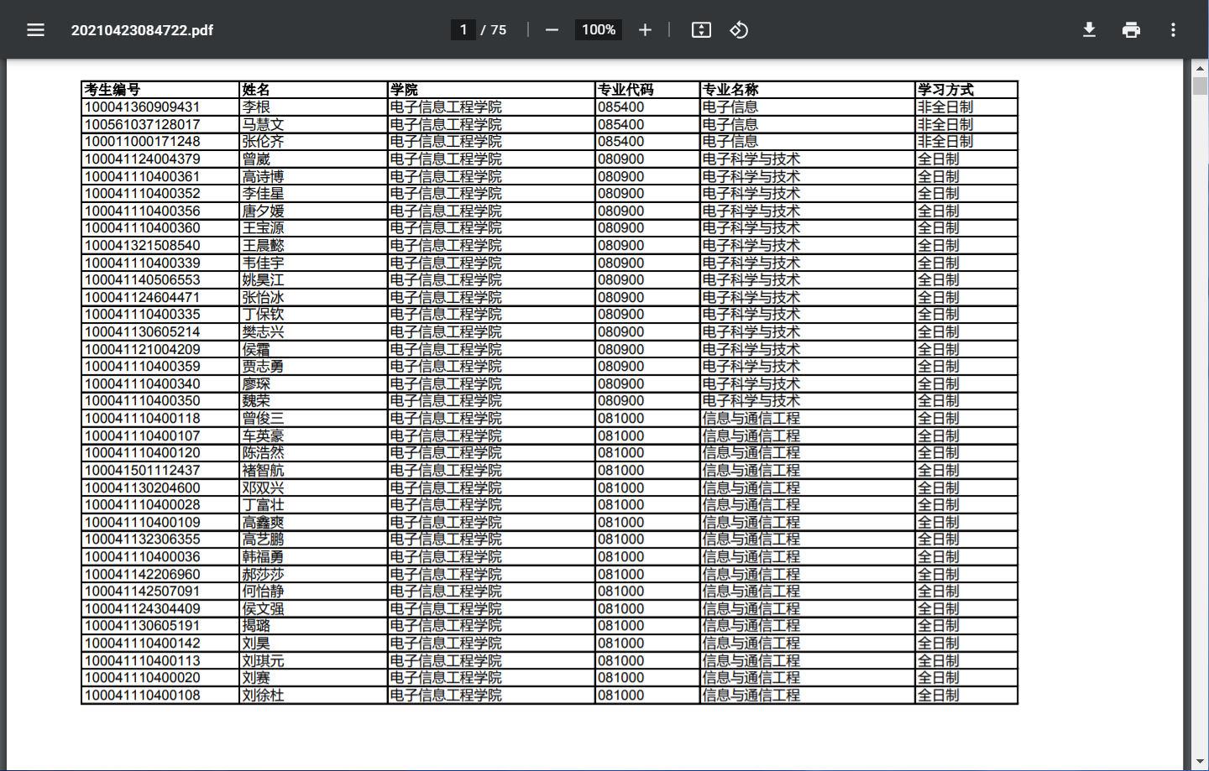Select exam number 100041124604471
The width and height of the screenshot is (1209, 771).
point(143,297)
